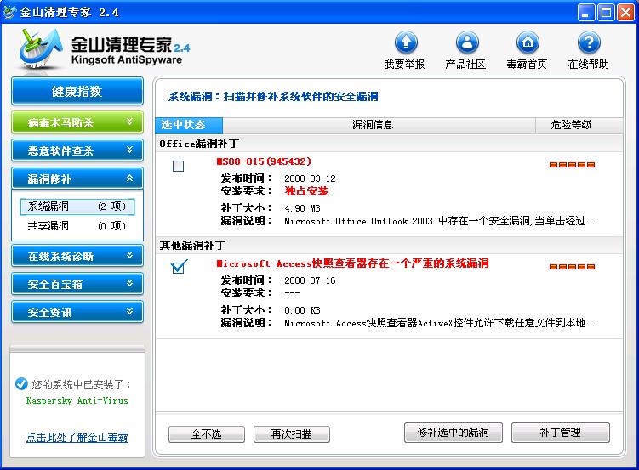Expand the 病毒木马防杀 section chevron
The height and width of the screenshot is (470, 639).
tap(129, 122)
